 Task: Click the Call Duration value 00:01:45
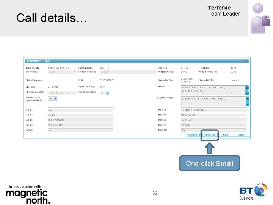click(105, 68)
